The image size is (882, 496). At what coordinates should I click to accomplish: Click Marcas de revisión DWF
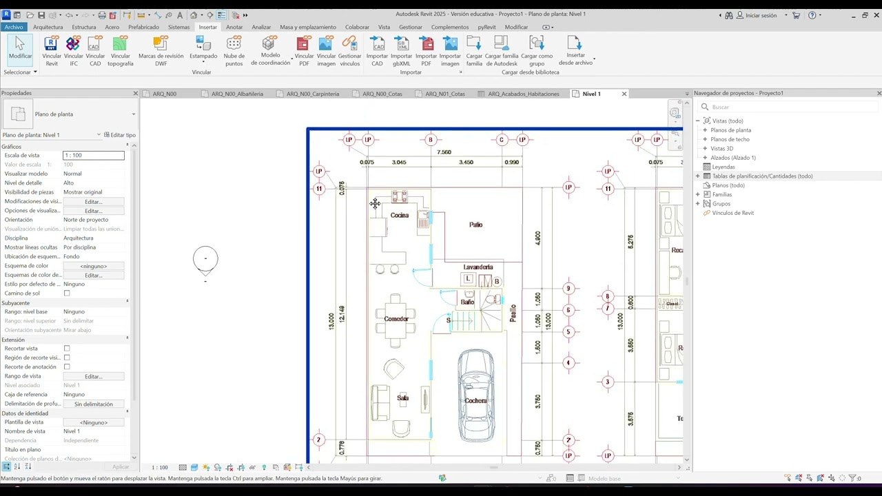161,52
